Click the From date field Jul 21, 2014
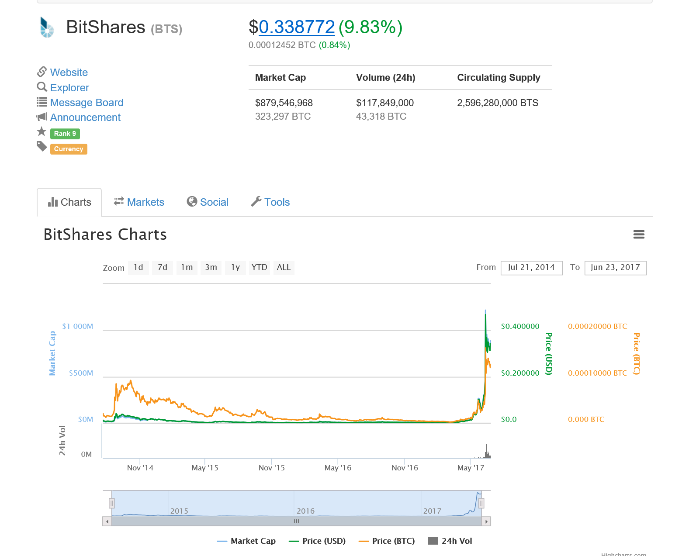Screen dimensions: 689x556 [x=531, y=268]
